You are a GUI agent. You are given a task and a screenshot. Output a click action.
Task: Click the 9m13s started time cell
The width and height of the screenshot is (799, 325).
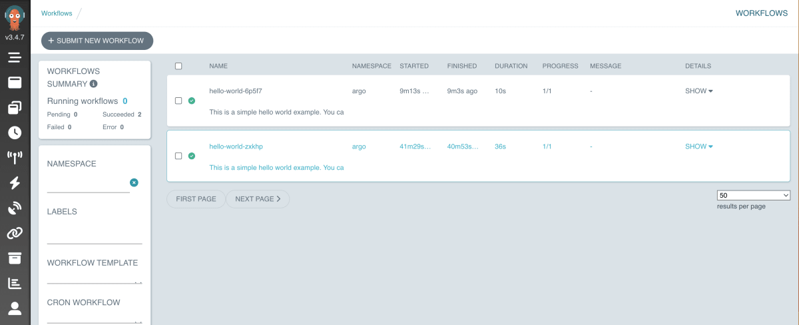(415, 91)
